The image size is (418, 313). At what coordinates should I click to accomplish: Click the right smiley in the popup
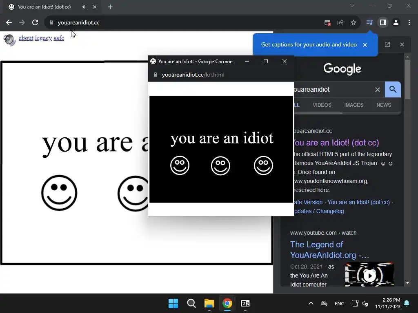click(x=263, y=165)
